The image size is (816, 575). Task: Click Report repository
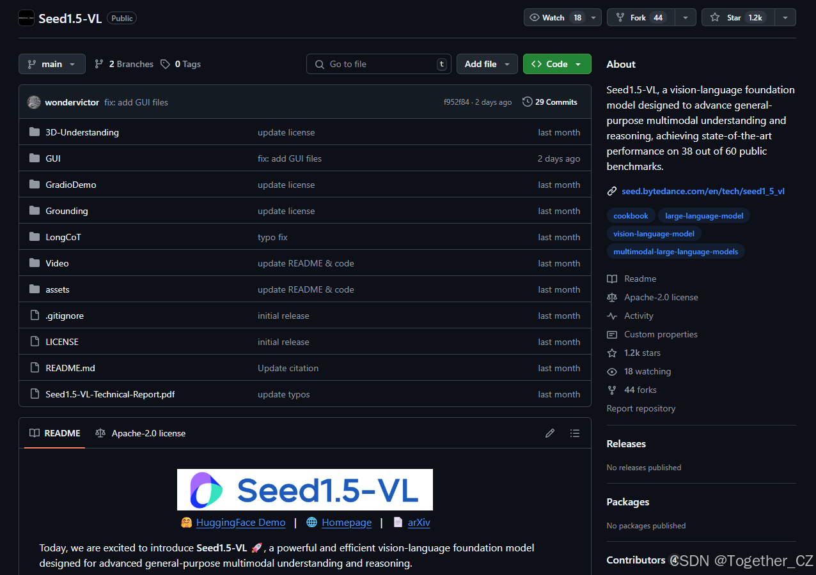pos(641,408)
